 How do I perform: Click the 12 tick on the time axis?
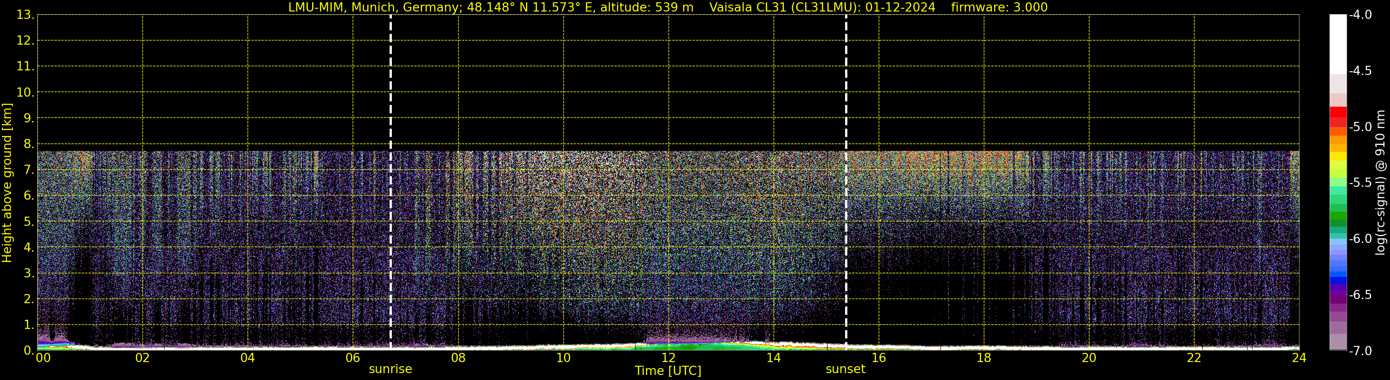pos(668,358)
